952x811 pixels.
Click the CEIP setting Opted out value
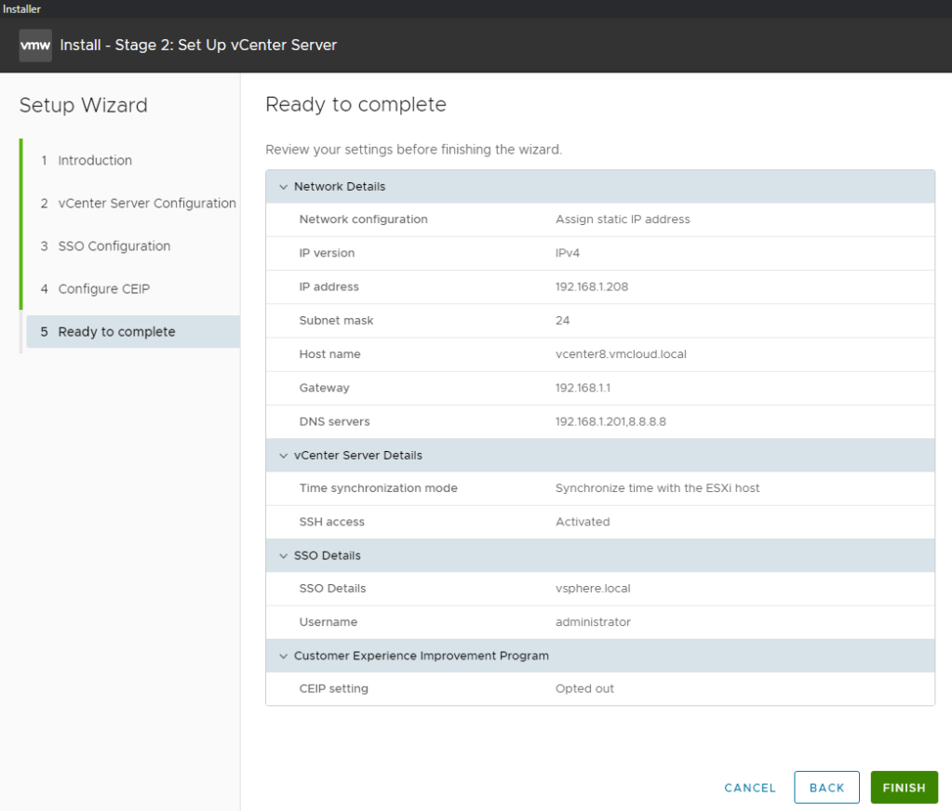click(584, 689)
